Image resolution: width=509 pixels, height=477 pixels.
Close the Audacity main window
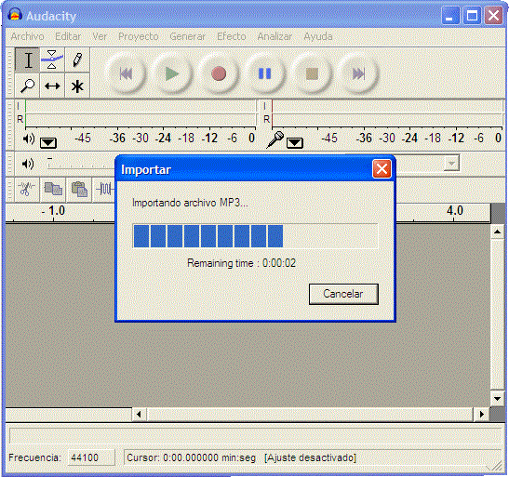pyautogui.click(x=493, y=15)
